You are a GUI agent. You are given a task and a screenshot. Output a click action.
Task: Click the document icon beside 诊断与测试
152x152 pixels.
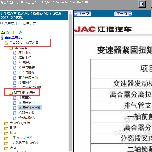[x=15, y=118]
